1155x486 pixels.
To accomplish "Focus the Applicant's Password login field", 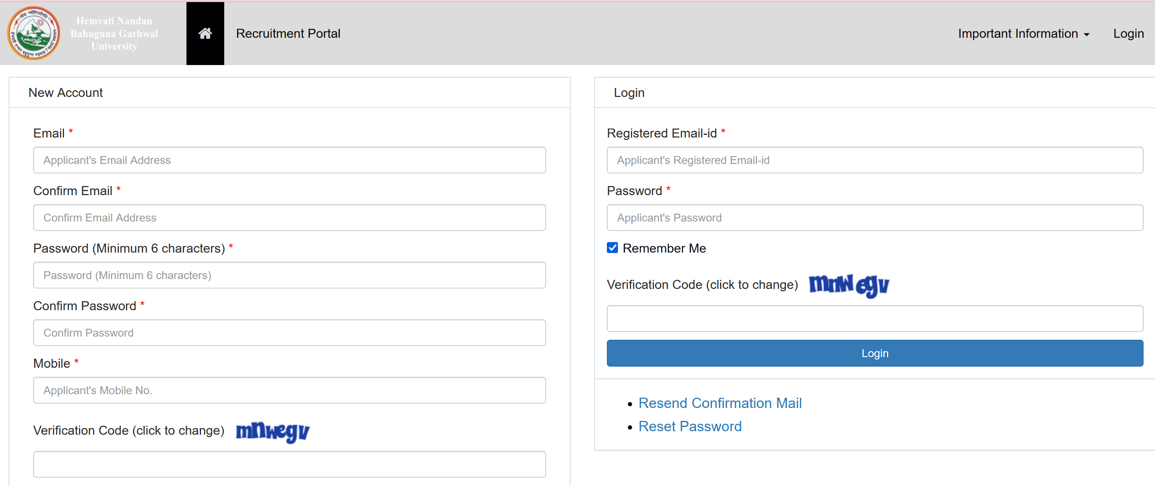I will 874,218.
